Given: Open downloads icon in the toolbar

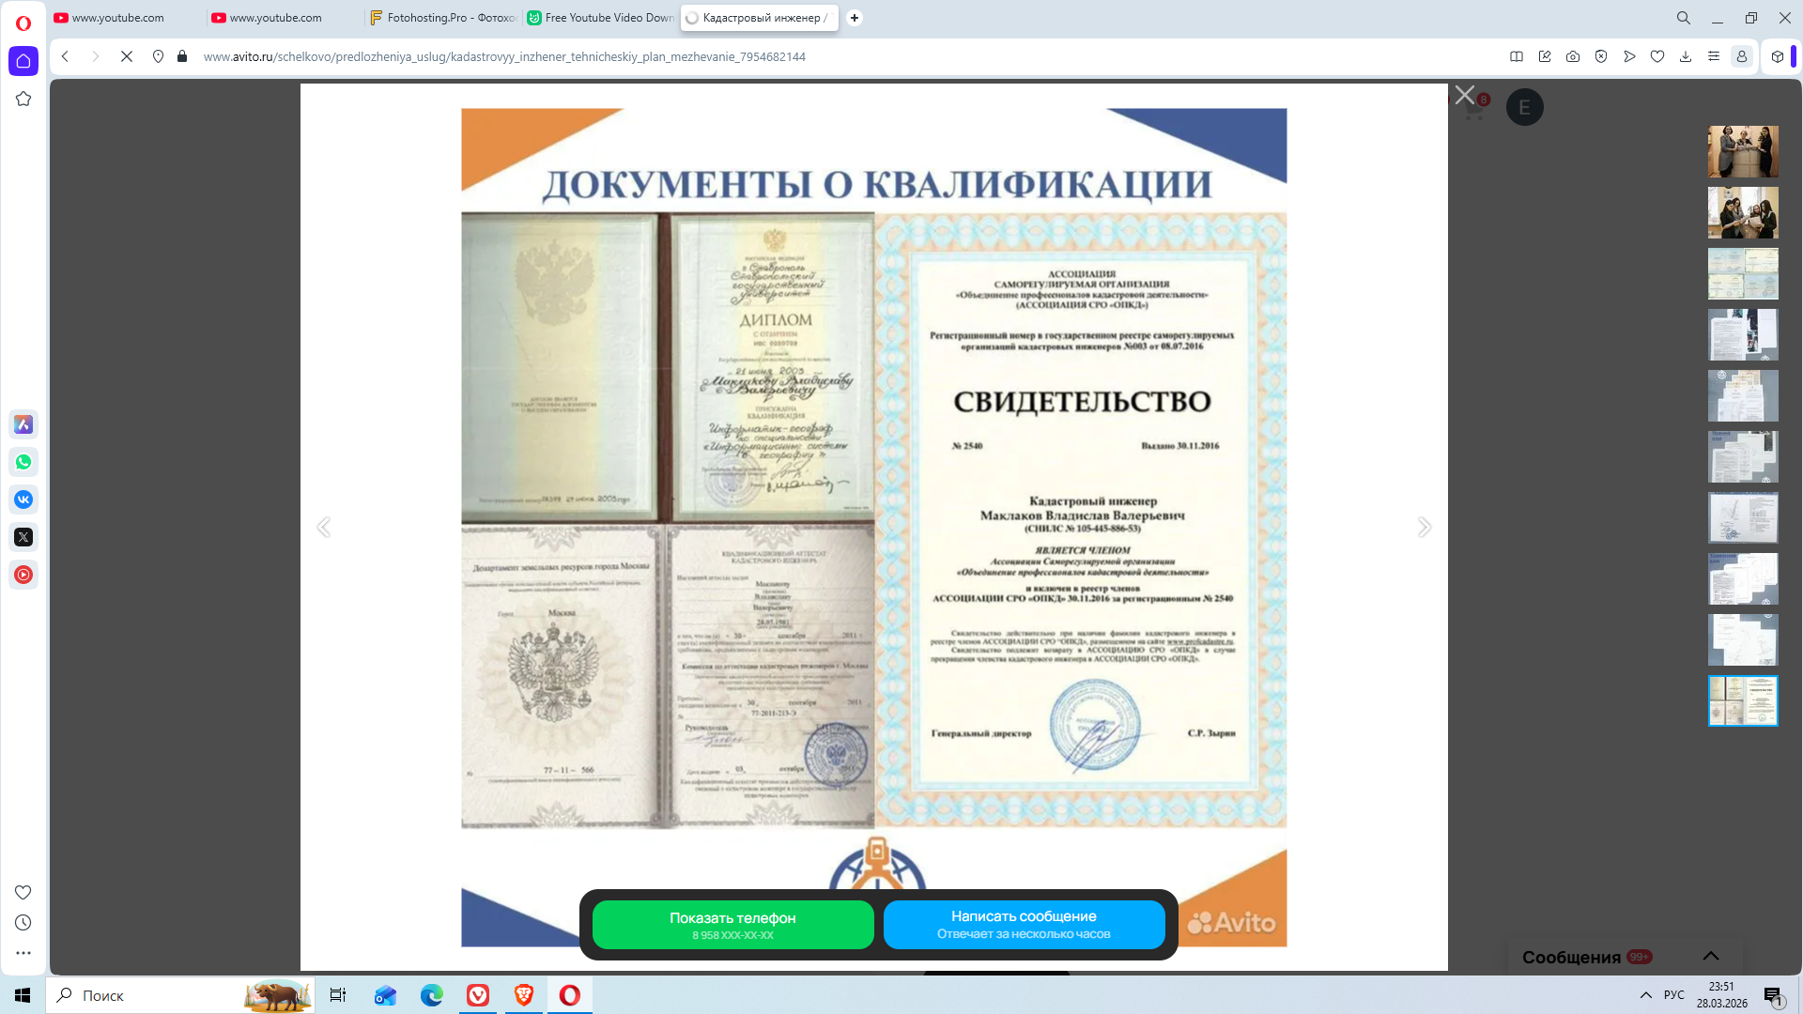Looking at the screenshot, I should click(1686, 56).
